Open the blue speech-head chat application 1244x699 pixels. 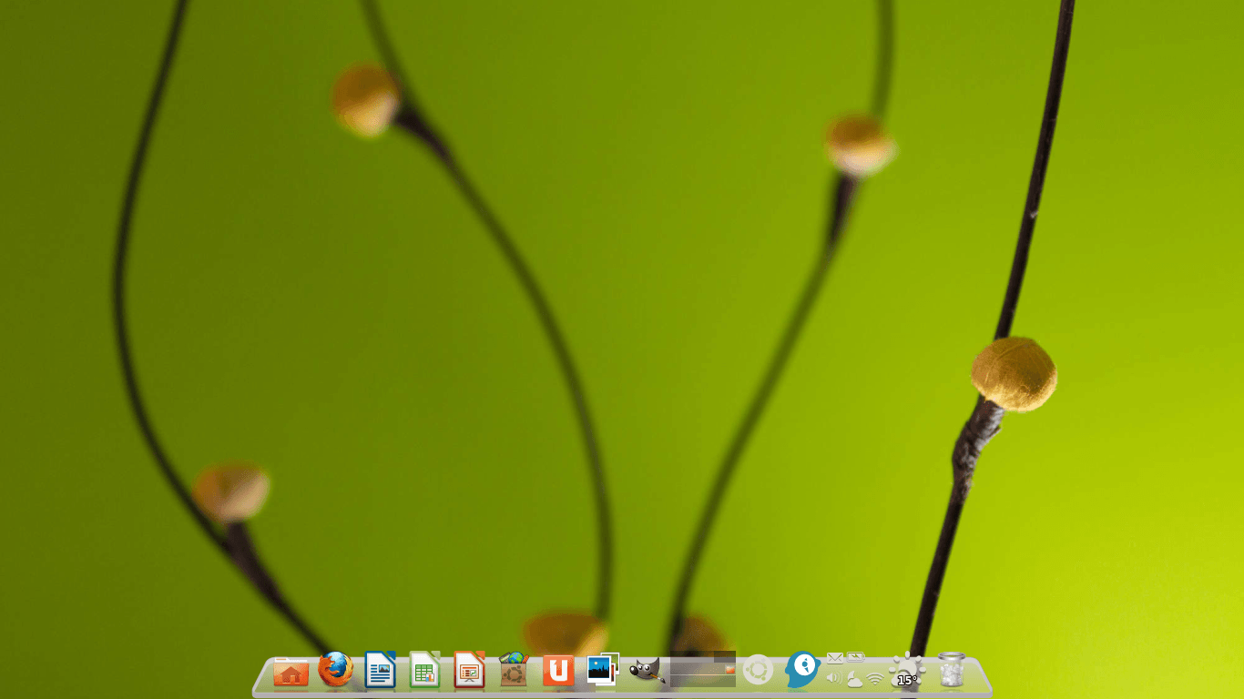click(802, 670)
